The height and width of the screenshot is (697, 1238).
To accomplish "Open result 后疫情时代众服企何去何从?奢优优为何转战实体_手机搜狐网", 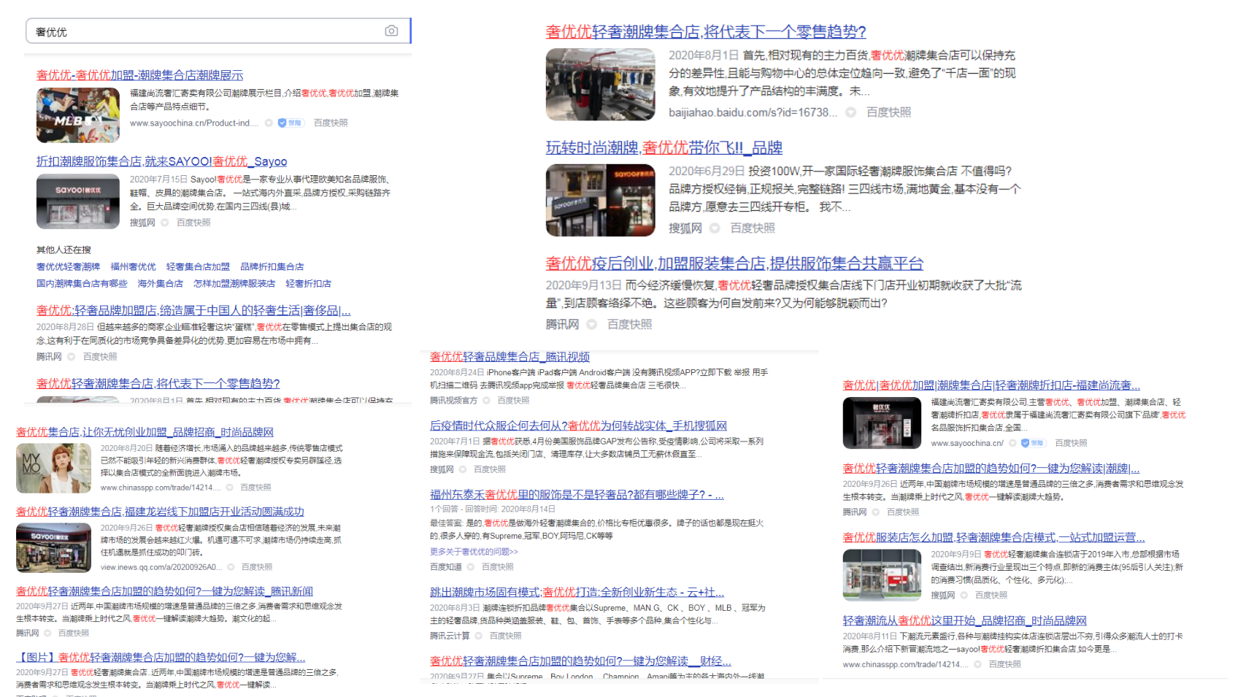I will (578, 425).
